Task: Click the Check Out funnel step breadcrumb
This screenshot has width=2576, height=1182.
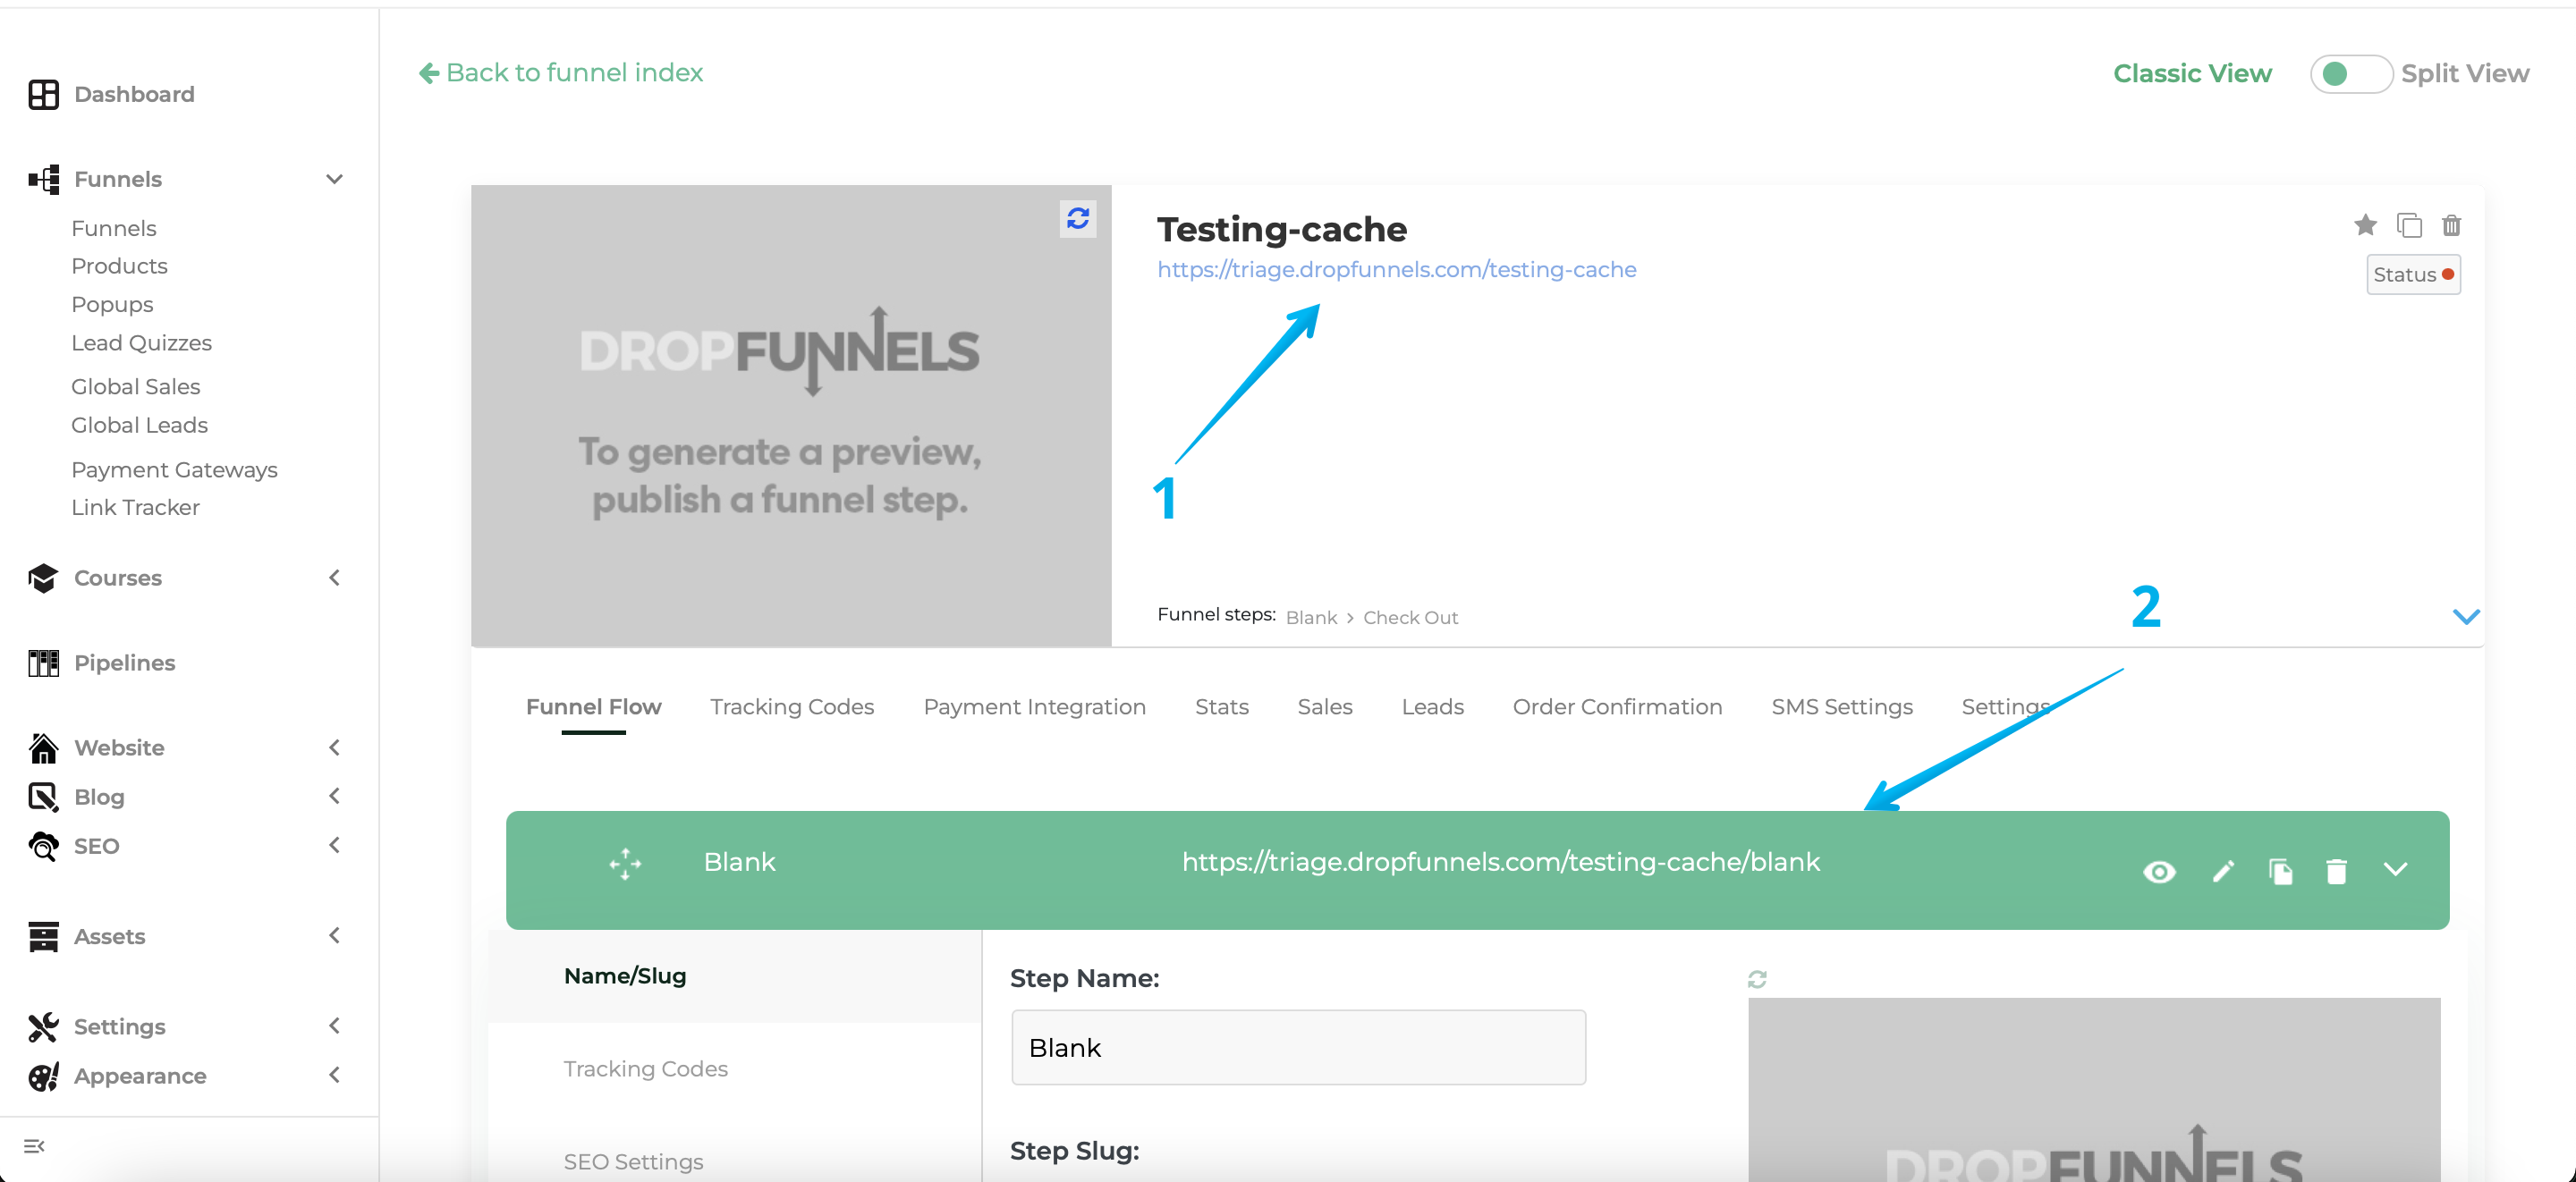Action: pyautogui.click(x=1410, y=618)
